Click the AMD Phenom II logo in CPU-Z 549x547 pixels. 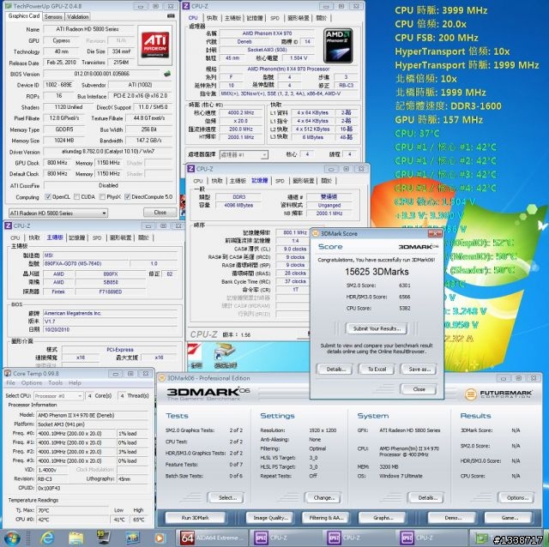(x=338, y=45)
